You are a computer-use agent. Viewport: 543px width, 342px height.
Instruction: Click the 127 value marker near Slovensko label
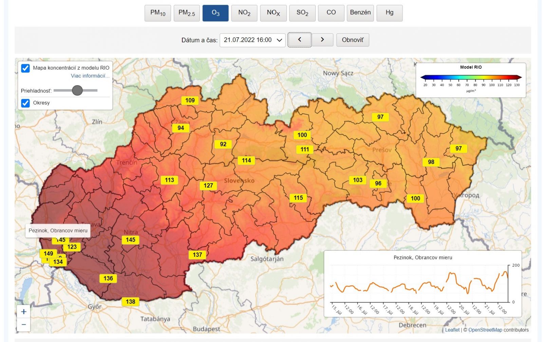[x=209, y=186]
